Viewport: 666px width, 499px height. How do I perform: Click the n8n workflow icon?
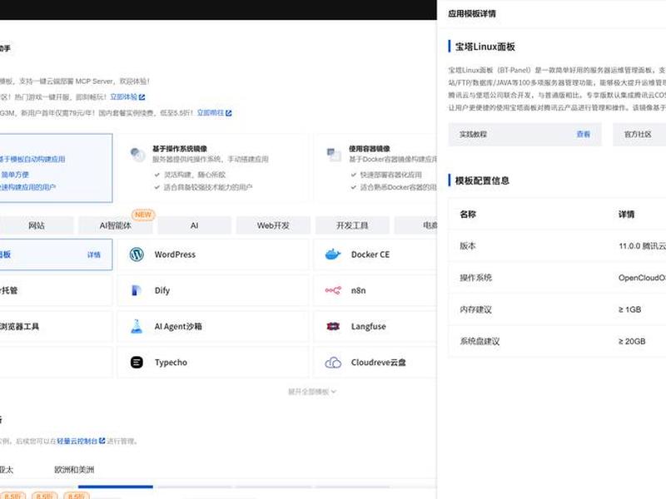(x=332, y=290)
